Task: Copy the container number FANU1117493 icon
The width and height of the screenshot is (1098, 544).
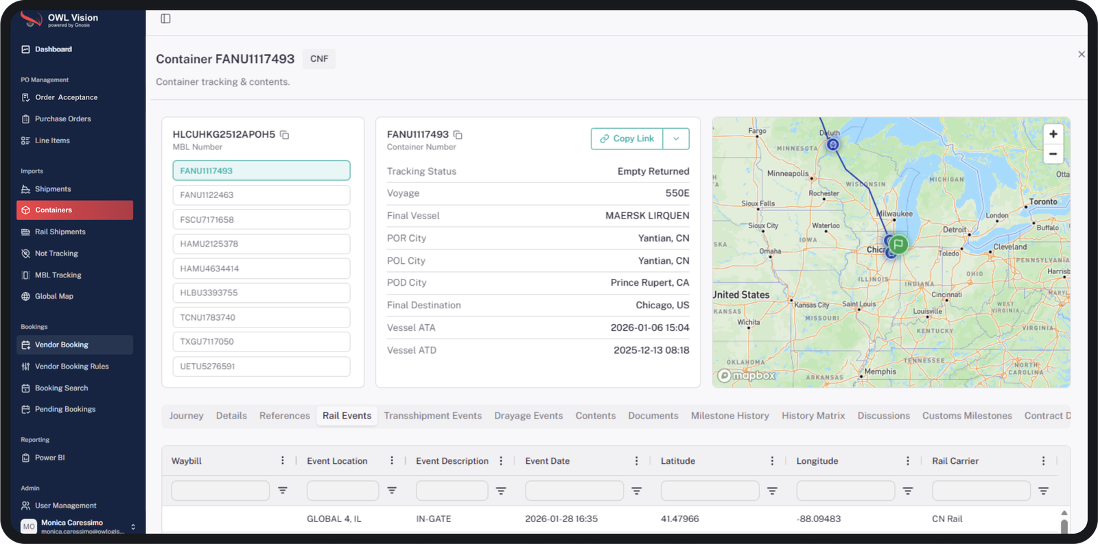Action: pos(458,135)
